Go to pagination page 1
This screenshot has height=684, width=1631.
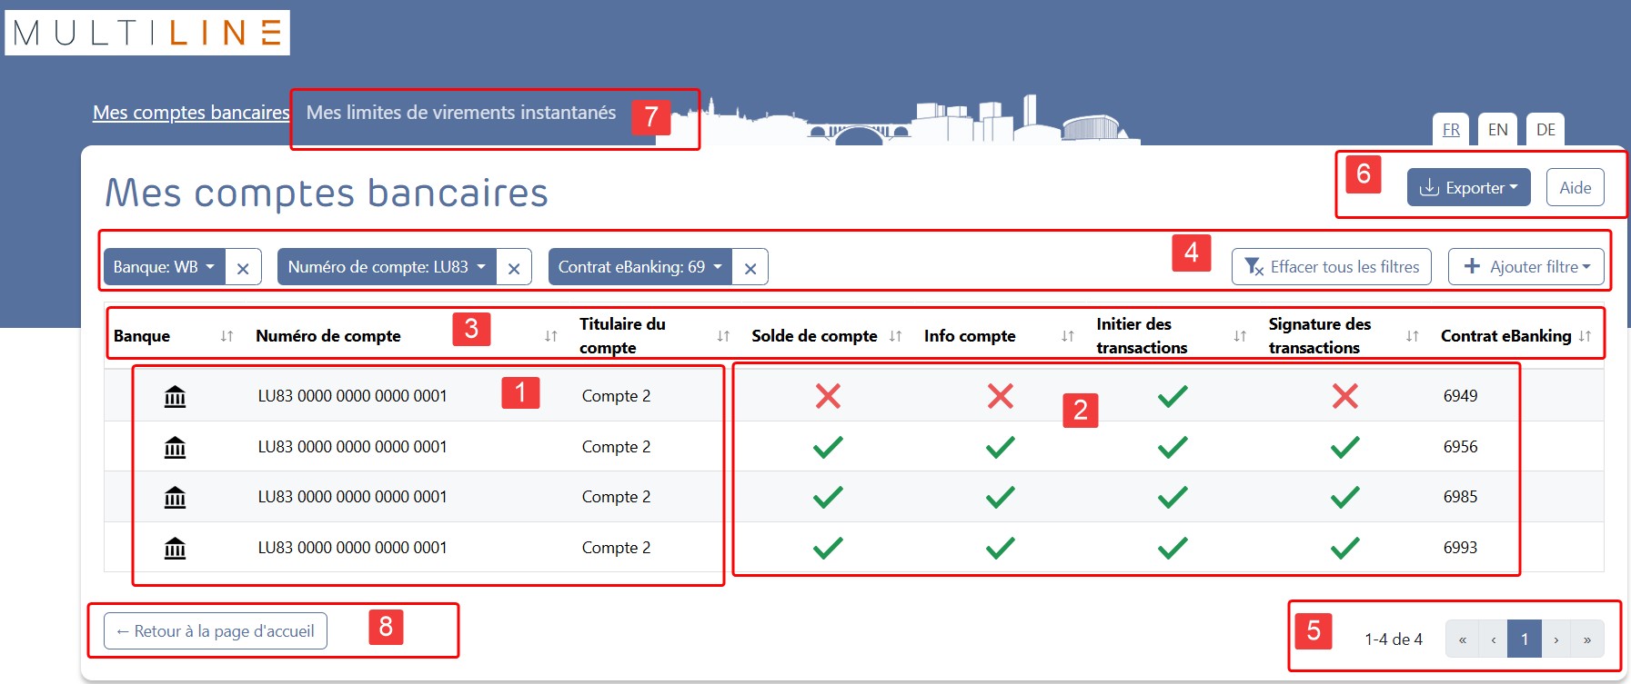1524,639
